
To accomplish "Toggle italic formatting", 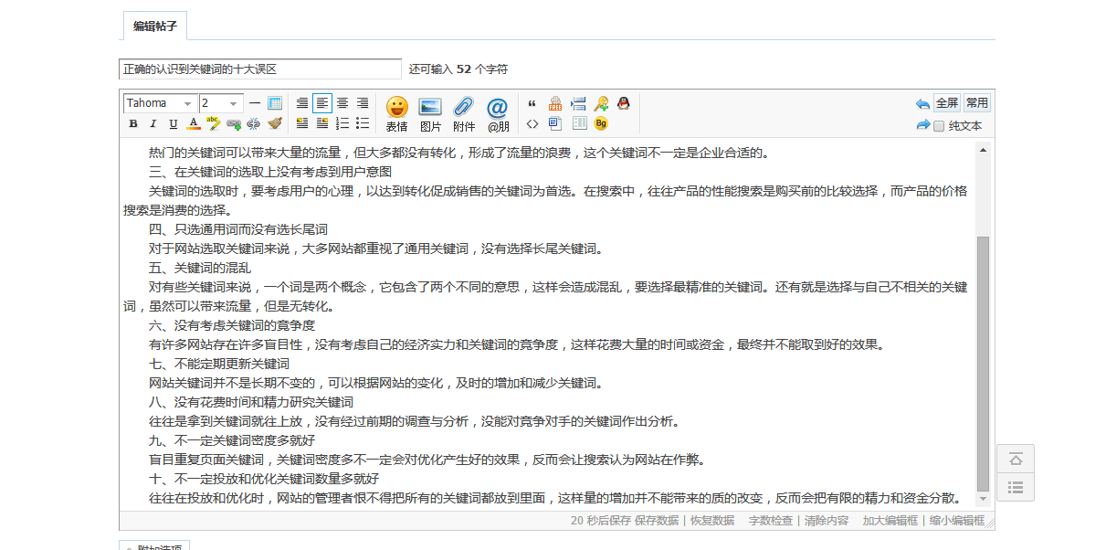I will click(x=153, y=123).
